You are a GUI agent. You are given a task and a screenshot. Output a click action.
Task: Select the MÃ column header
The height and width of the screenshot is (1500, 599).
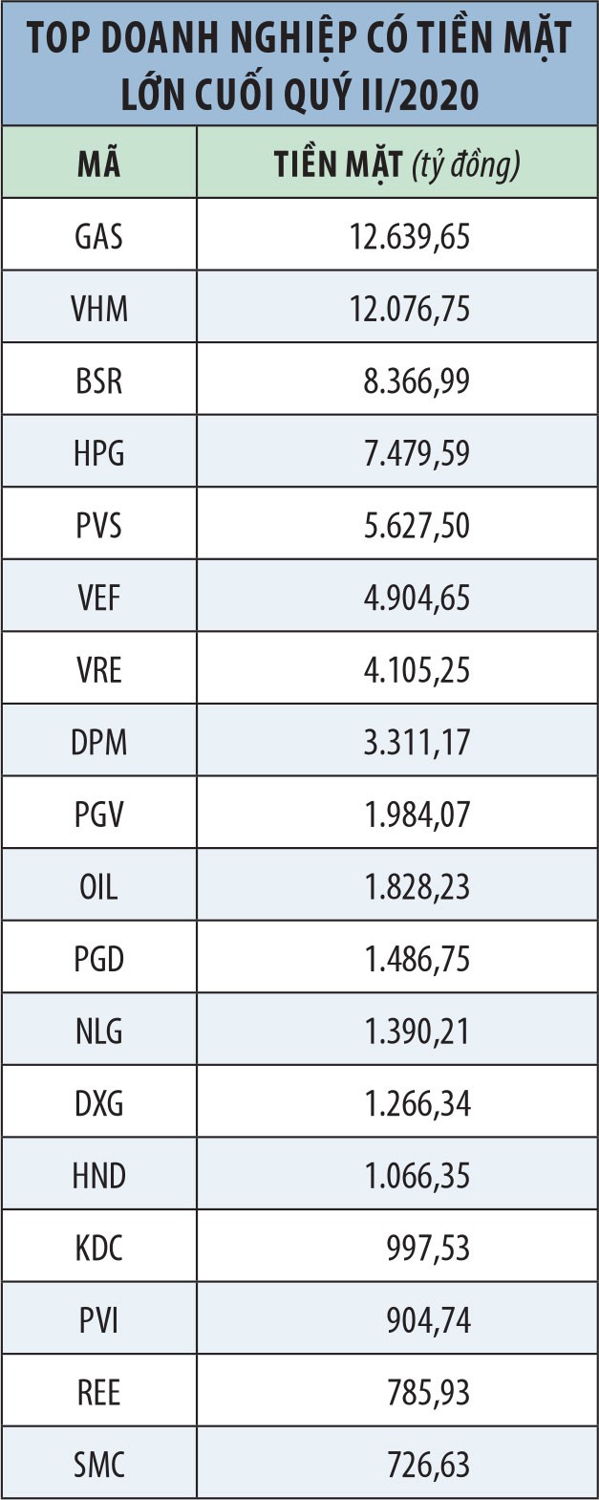99,164
